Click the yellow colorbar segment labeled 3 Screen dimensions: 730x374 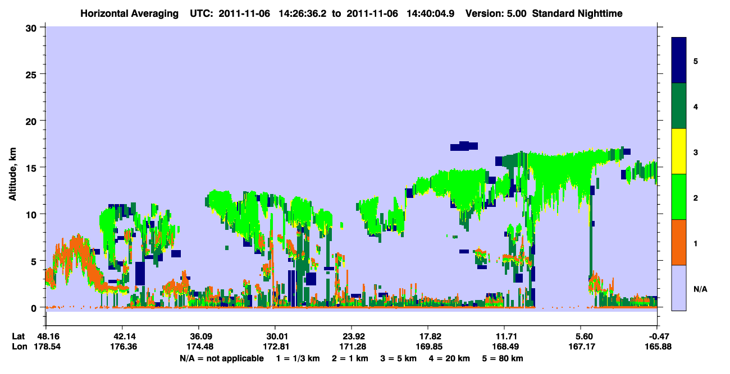tap(679, 151)
